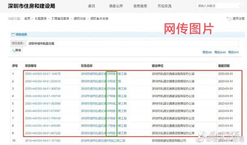Export results via 导出json link
The width and height of the screenshot is (247, 145).
click(220, 52)
